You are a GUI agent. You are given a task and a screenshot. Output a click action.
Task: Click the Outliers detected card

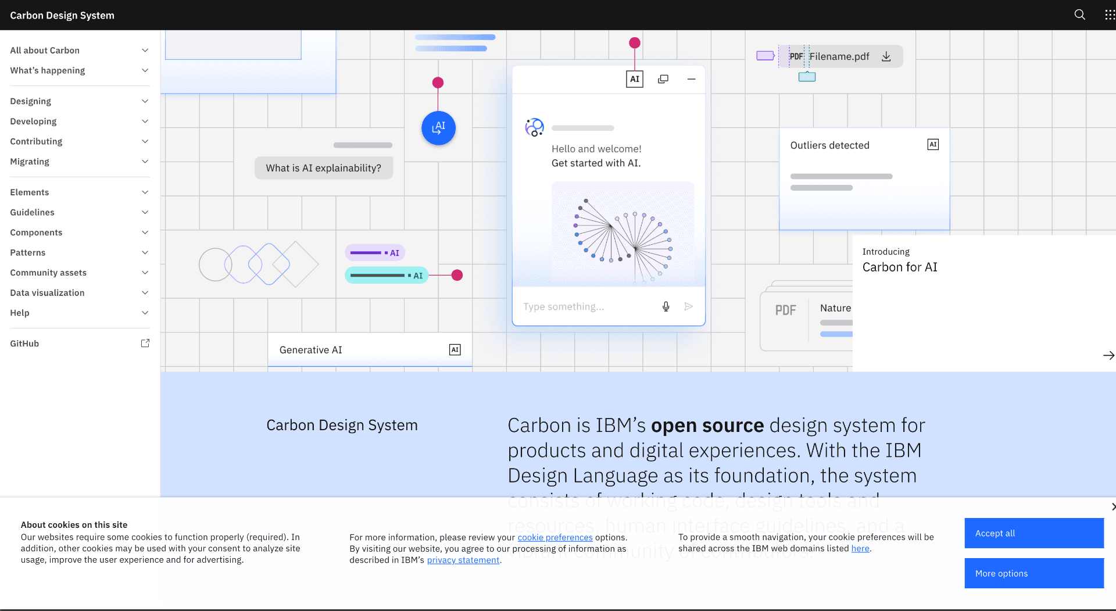point(864,179)
